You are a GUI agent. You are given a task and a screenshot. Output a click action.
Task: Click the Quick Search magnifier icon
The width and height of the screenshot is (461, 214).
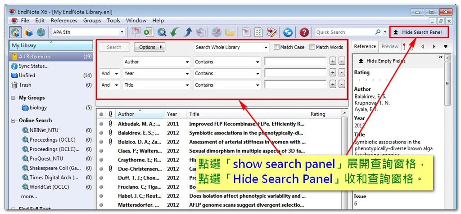378,32
